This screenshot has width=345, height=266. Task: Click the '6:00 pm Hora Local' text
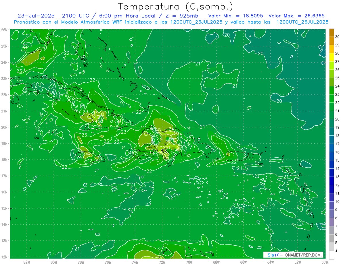point(127,15)
